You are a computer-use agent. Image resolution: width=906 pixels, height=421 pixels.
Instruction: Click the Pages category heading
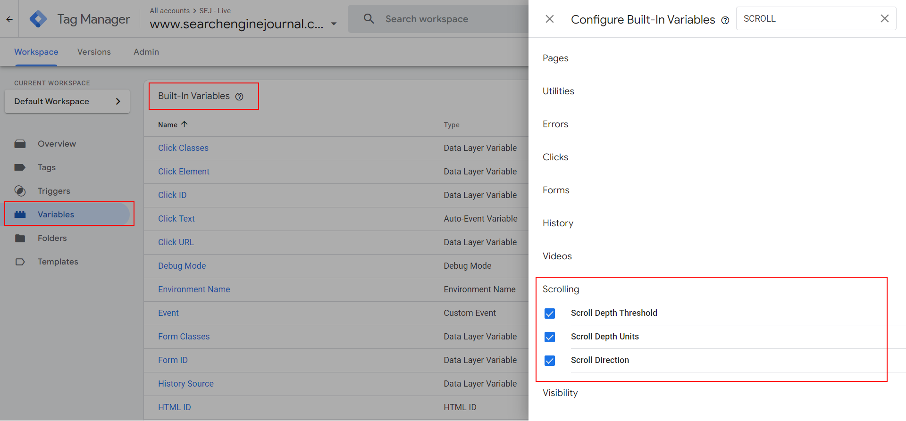(x=555, y=58)
